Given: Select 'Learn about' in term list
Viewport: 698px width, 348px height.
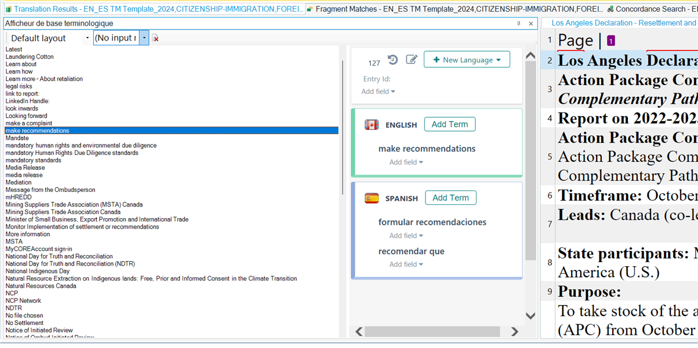Looking at the screenshot, I should [21, 64].
